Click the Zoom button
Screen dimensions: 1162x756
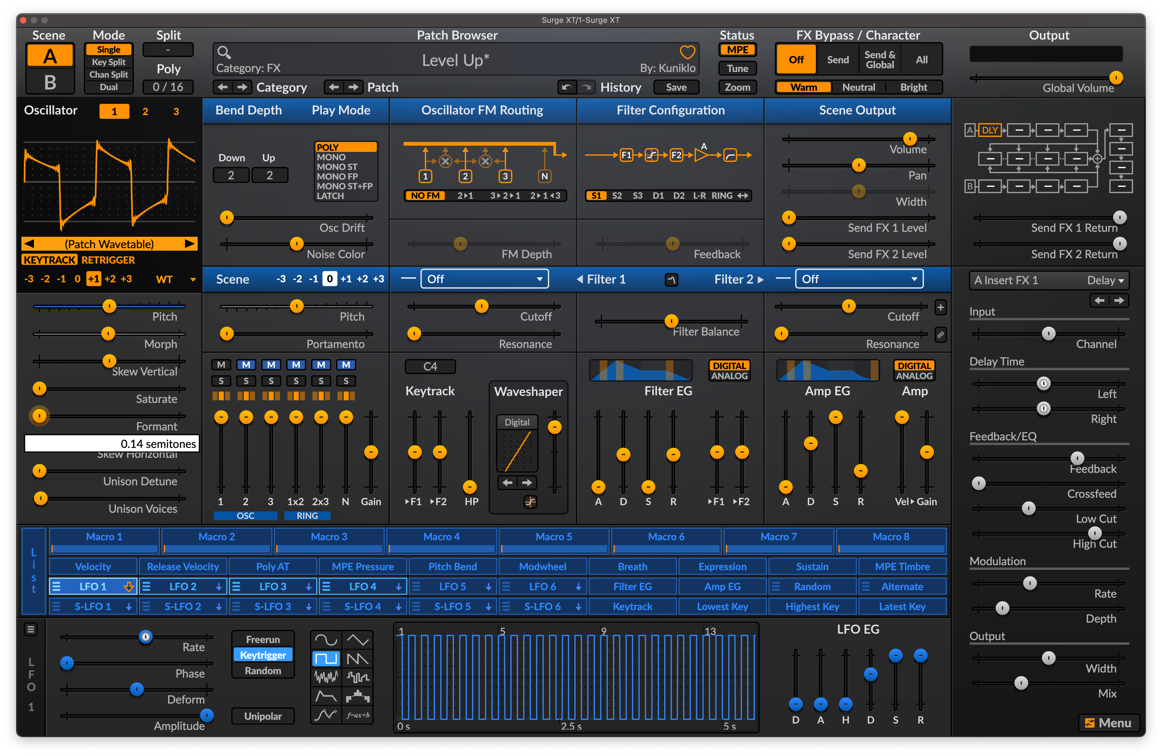click(737, 87)
